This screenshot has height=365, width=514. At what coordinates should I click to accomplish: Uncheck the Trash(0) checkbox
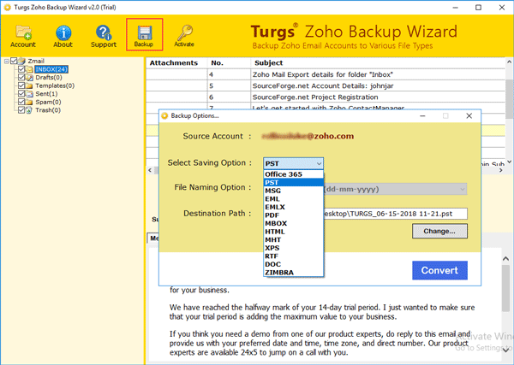[x=21, y=110]
